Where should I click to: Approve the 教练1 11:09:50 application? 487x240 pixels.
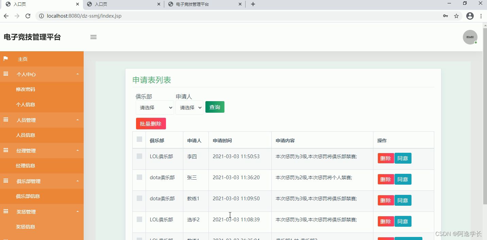(403, 200)
